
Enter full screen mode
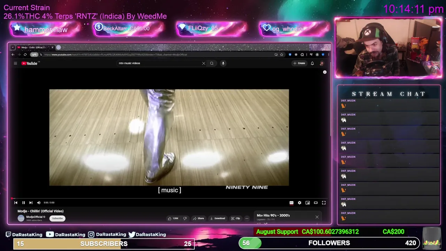[x=324, y=203]
